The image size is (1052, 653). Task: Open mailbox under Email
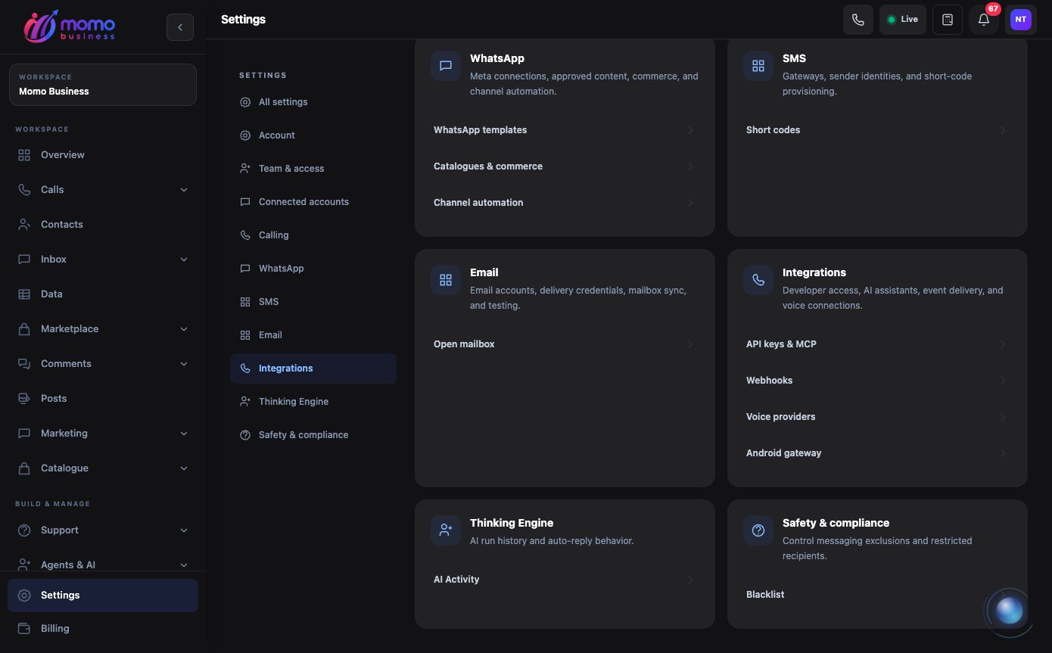coord(565,344)
